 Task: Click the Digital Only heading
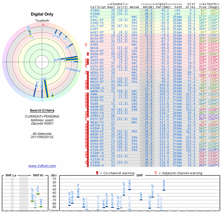[42, 14]
